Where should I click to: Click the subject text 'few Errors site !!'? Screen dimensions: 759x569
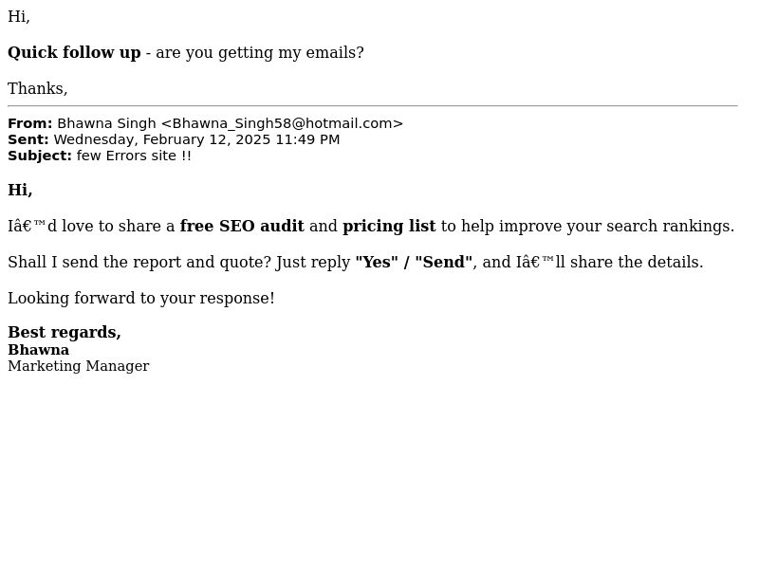[134, 156]
